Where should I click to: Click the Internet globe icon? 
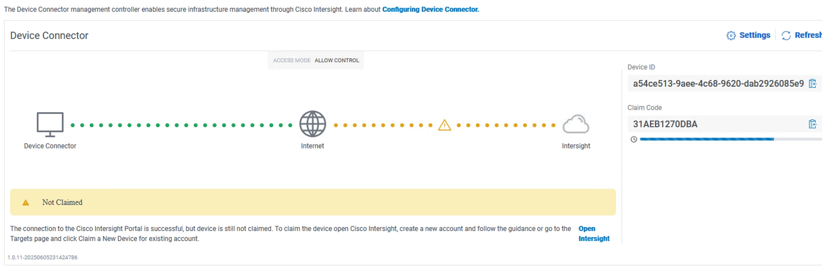pyautogui.click(x=312, y=124)
